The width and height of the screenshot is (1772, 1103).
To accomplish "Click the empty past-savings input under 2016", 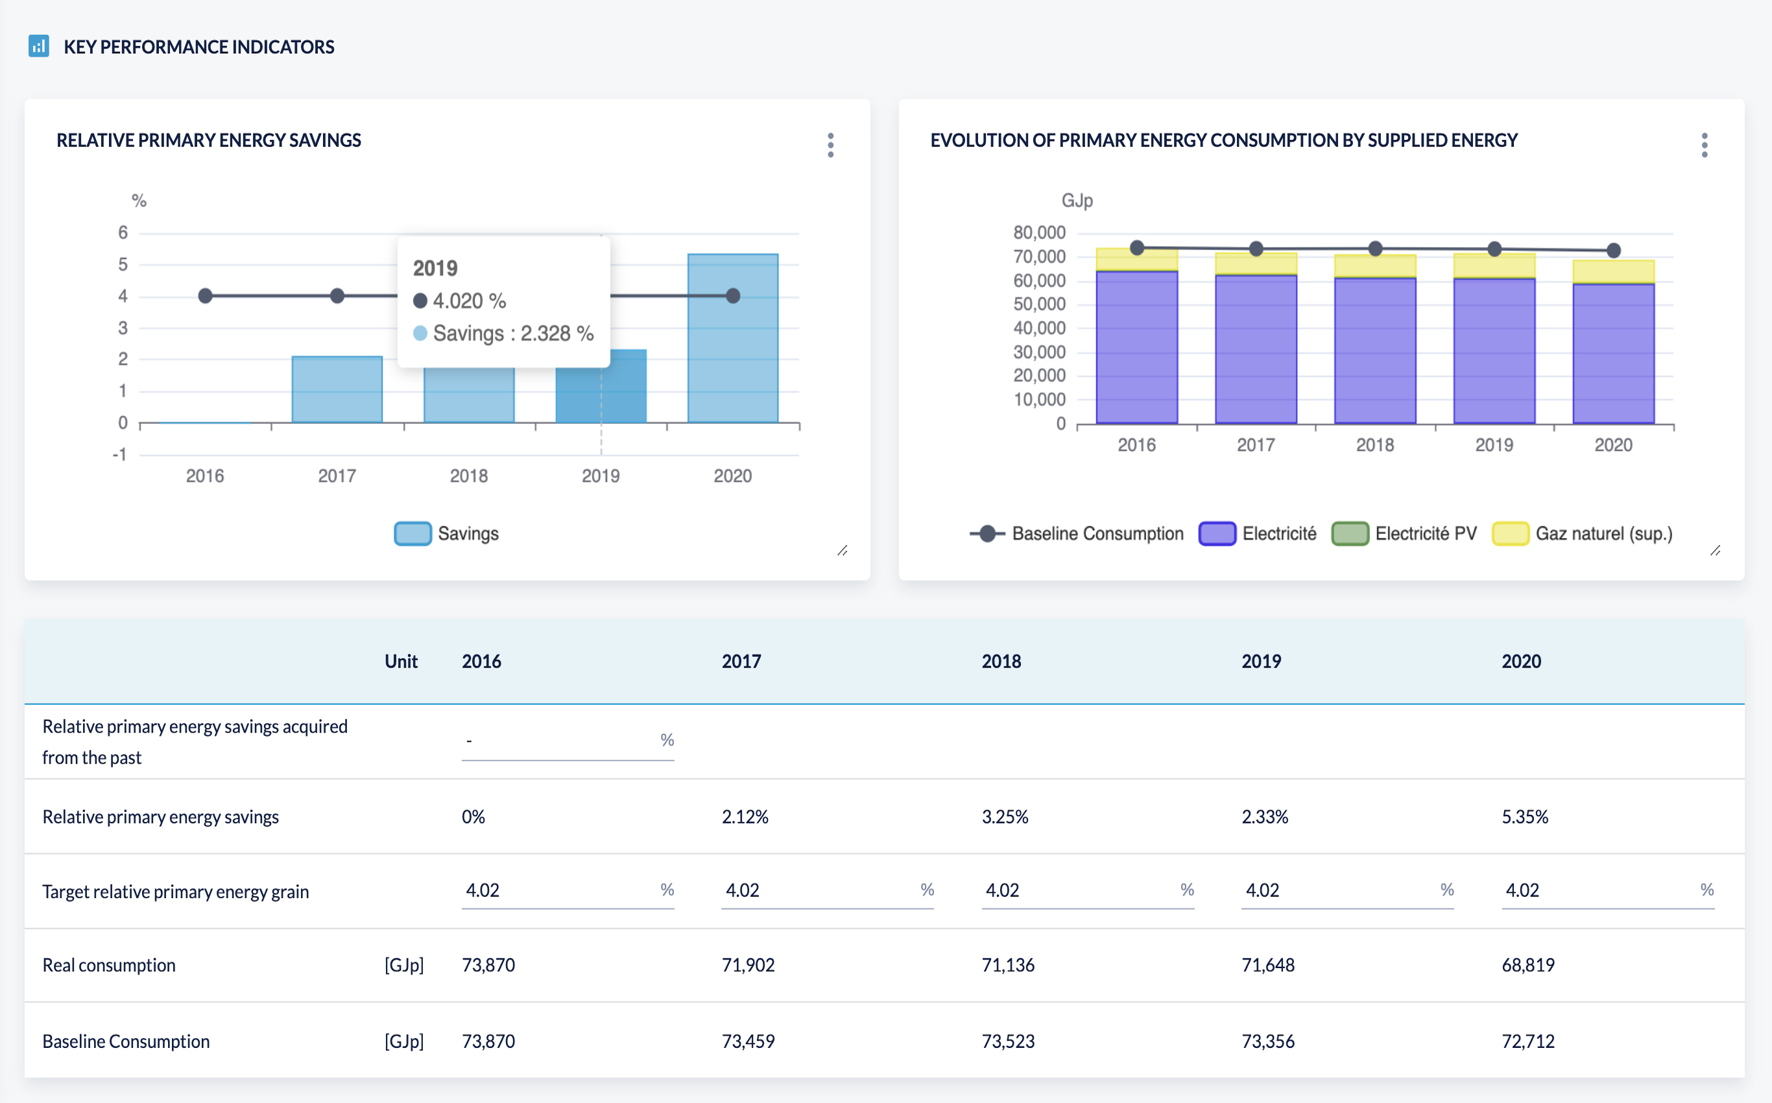I will click(569, 740).
